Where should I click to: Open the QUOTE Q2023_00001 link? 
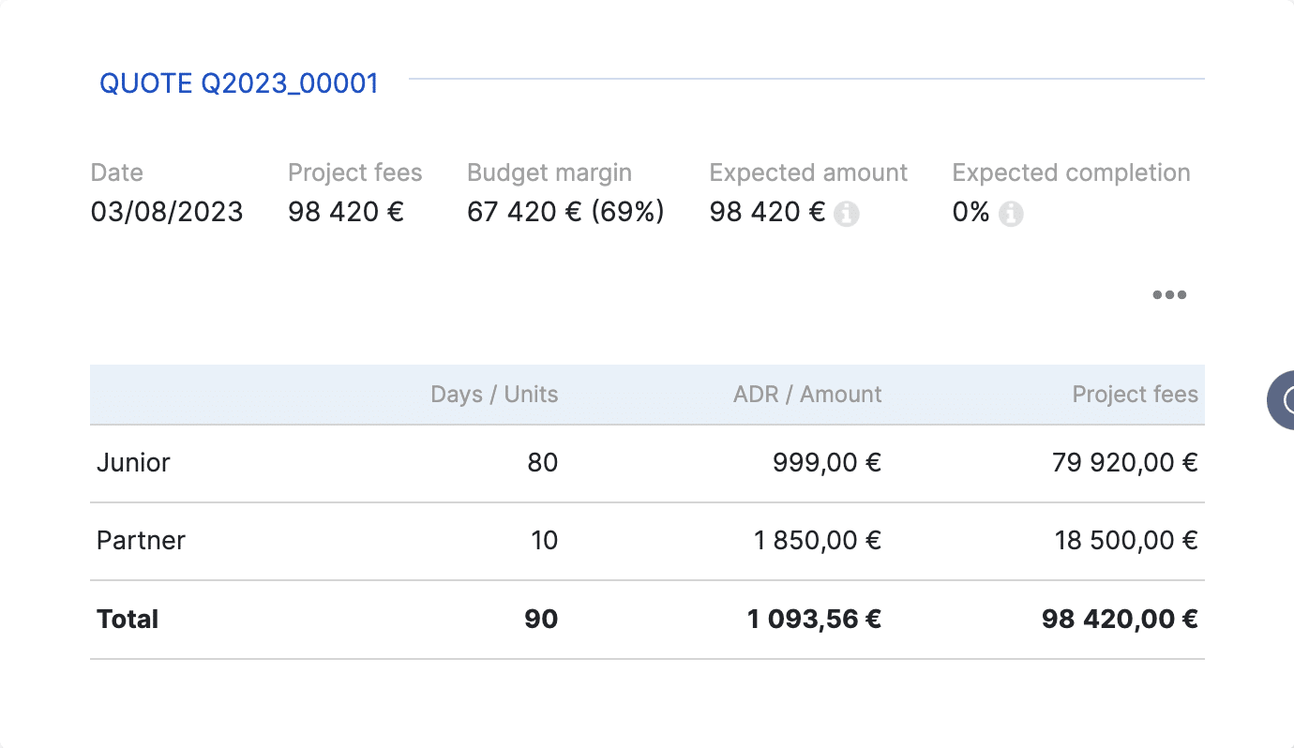click(239, 83)
